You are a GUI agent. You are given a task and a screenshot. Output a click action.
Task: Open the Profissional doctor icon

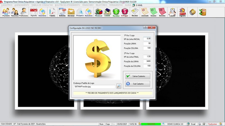coord(23,12)
